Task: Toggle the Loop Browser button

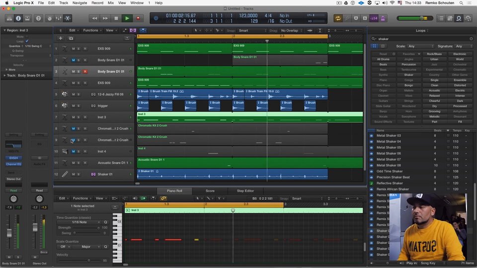Action: click(459, 18)
